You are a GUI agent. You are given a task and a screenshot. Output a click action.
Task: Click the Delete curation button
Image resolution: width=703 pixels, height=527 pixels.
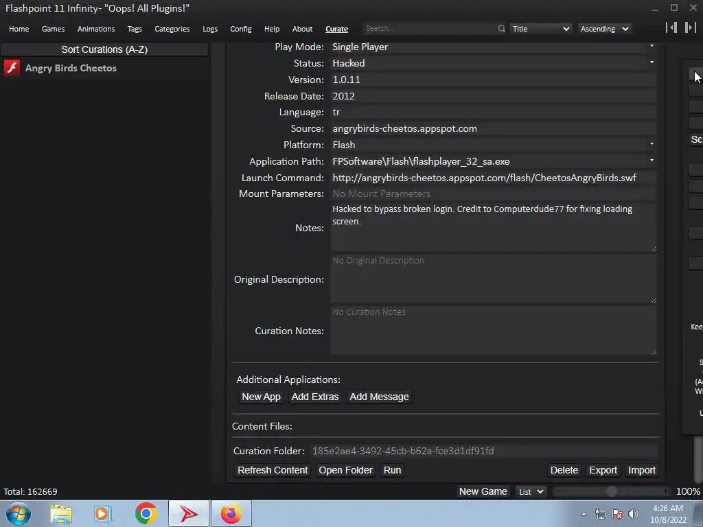564,470
